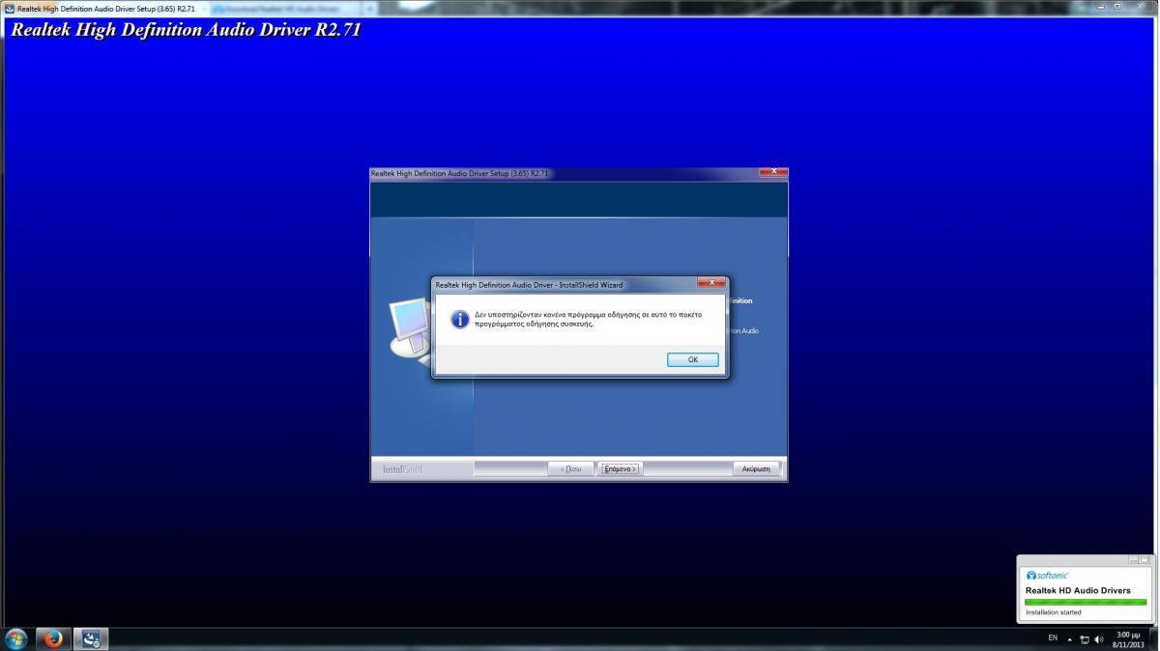Open the network icon in system tray
This screenshot has width=1160, height=651.
click(x=1085, y=639)
